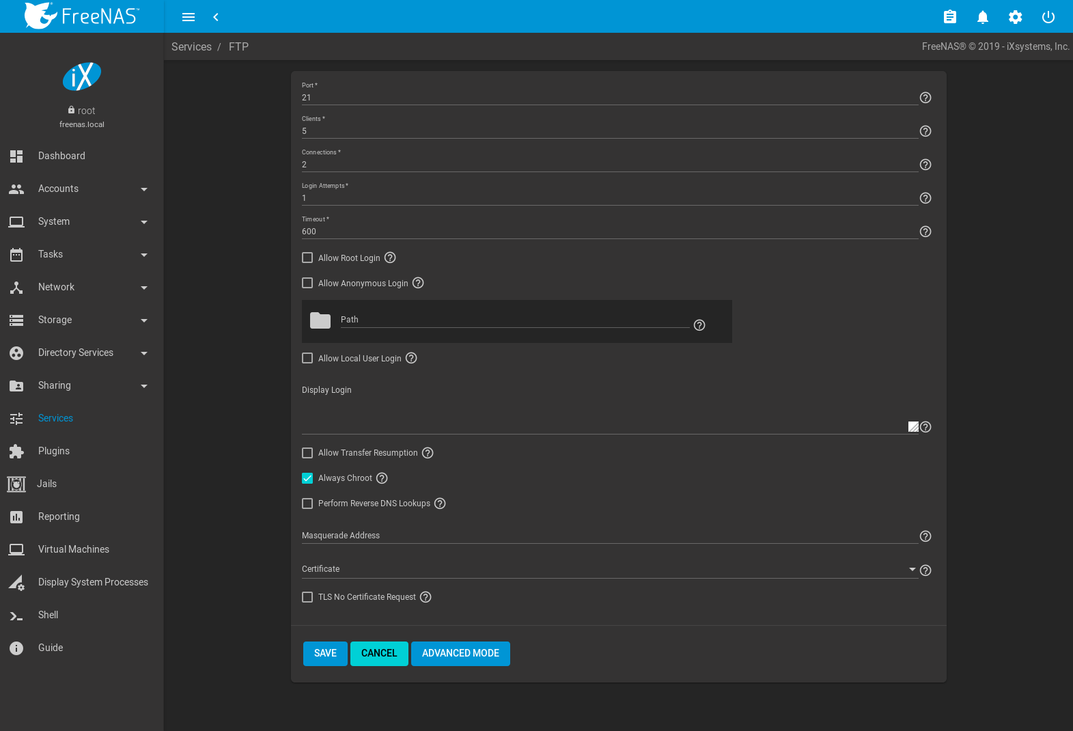Open the alerts bell icon

983,17
